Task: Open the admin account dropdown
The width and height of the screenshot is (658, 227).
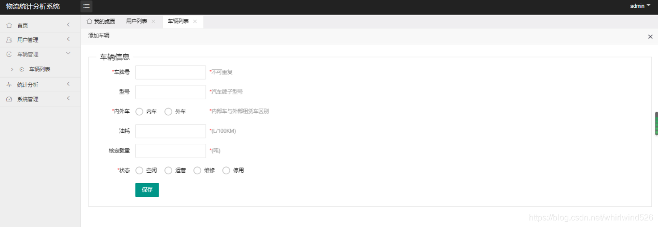Action: tap(640, 6)
